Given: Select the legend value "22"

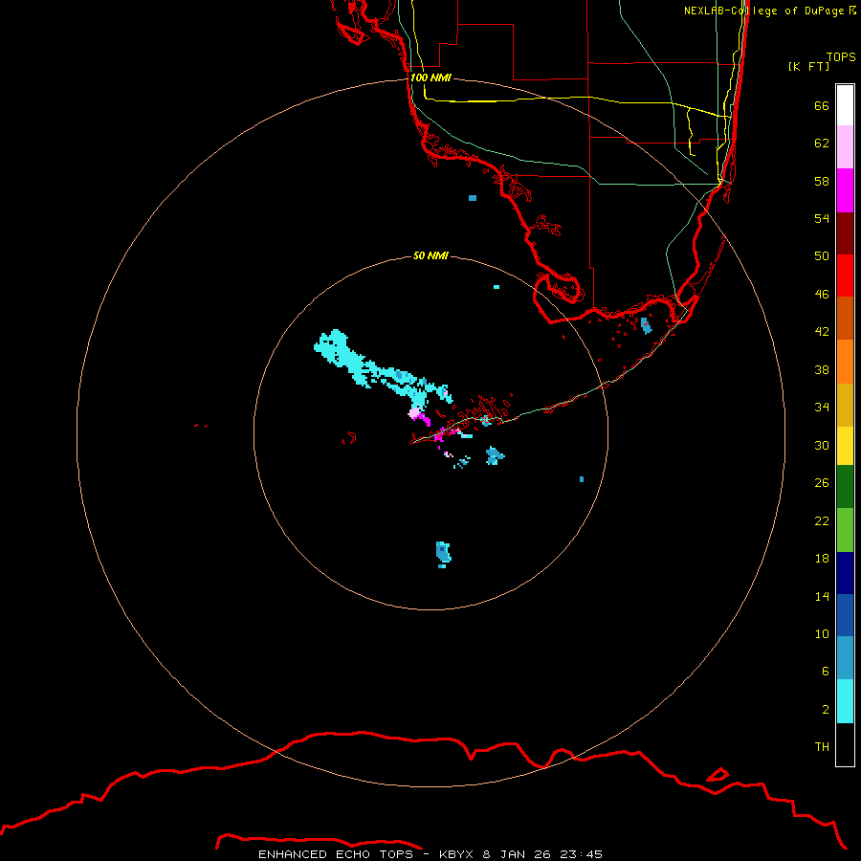Looking at the screenshot, I should click(822, 521).
